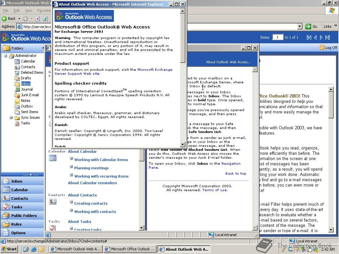
Task: Expand the Sync Issues folder
Action: (x=11, y=117)
